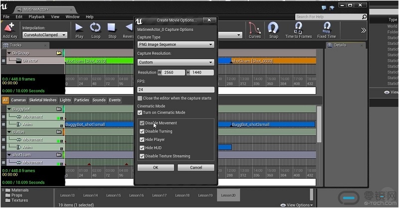
Task: Select the Particles filter tab
Action: 82,100
